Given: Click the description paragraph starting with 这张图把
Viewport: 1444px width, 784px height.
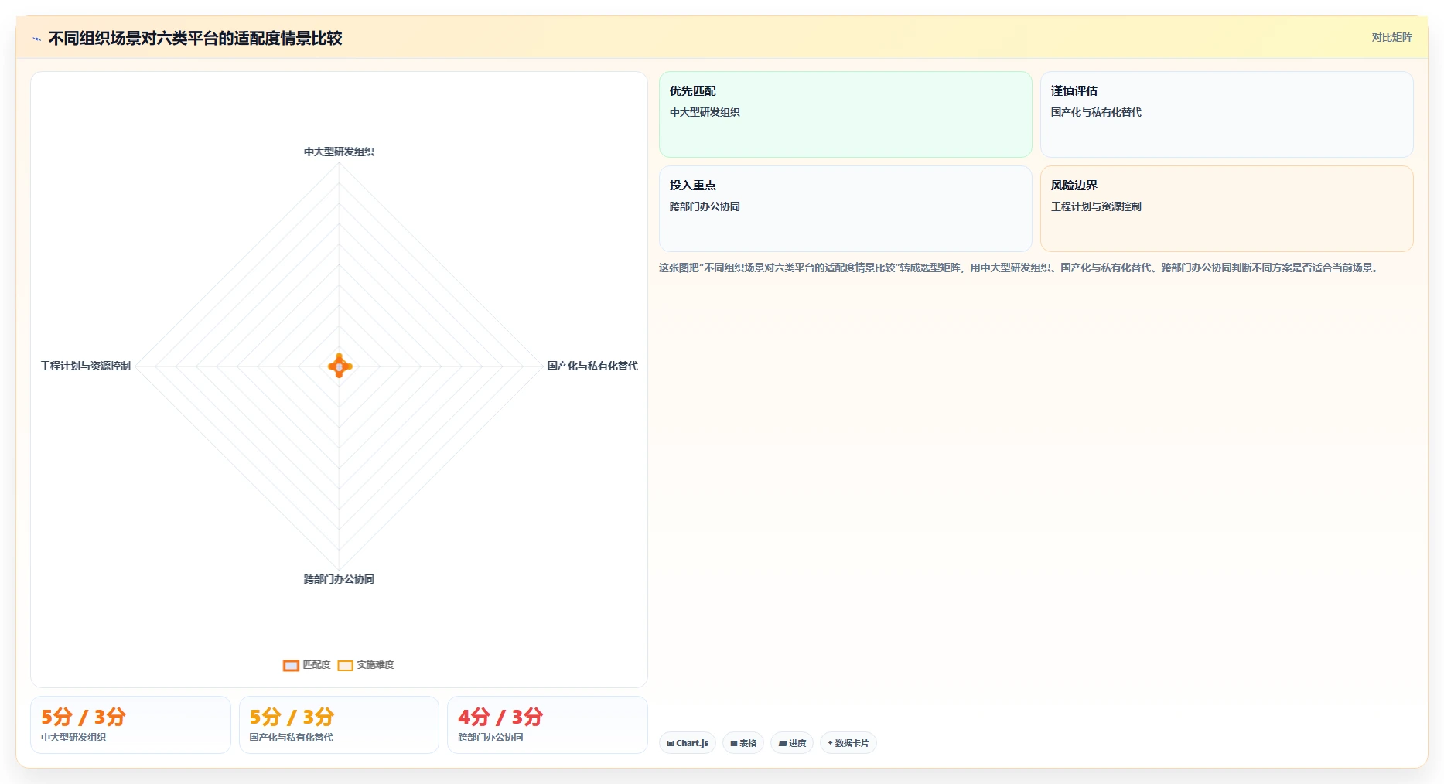Looking at the screenshot, I should (x=1019, y=268).
